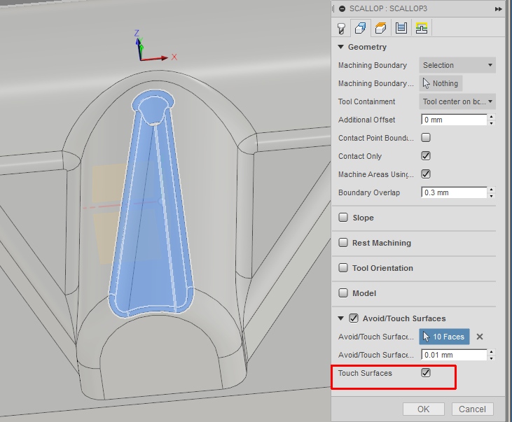Decrease Avoid/Touch clearance with down arrow
The width and height of the screenshot is (512, 422).
tap(492, 358)
